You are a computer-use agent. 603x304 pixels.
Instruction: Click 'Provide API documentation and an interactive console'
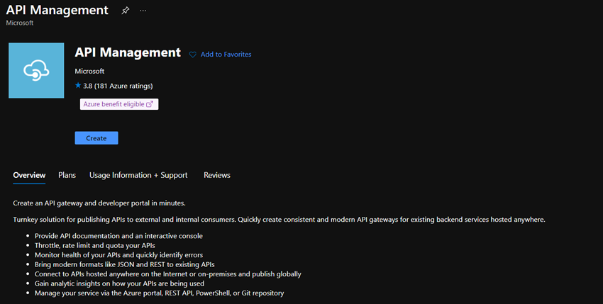118,236
